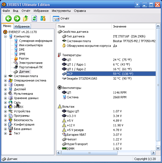Click the Температуры thermometer icon
162x163 pixels.
(x=59, y=55)
